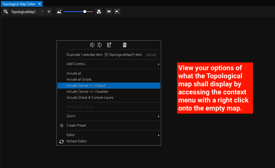Image resolution: width=275 pixels, height=168 pixels.
Task: Click the trash delete icon in context menu
Action: click(125, 45)
